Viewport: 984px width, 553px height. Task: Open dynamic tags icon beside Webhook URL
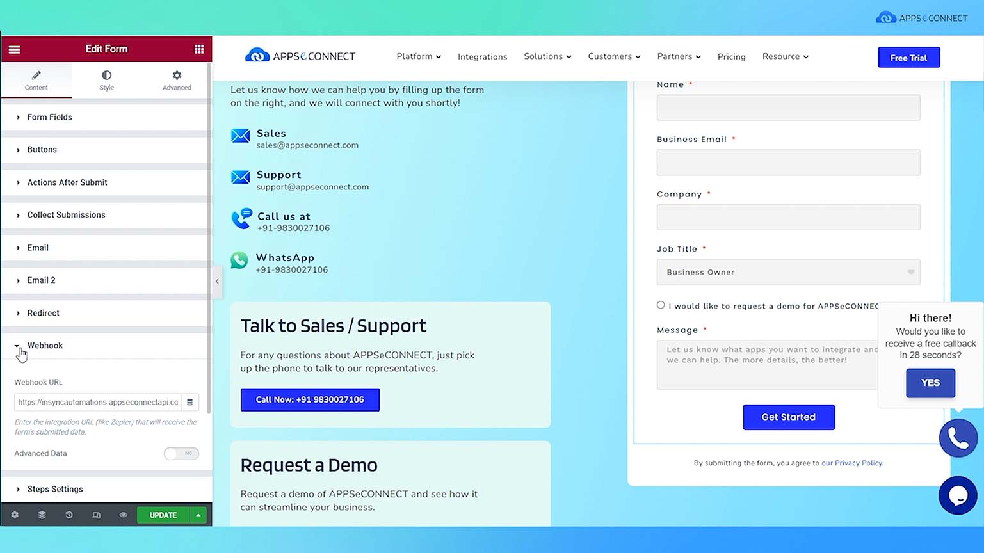[x=190, y=402]
